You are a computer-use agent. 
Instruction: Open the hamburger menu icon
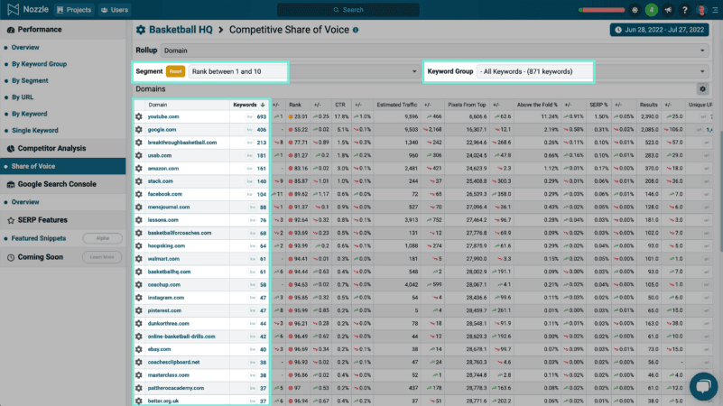tap(715, 10)
